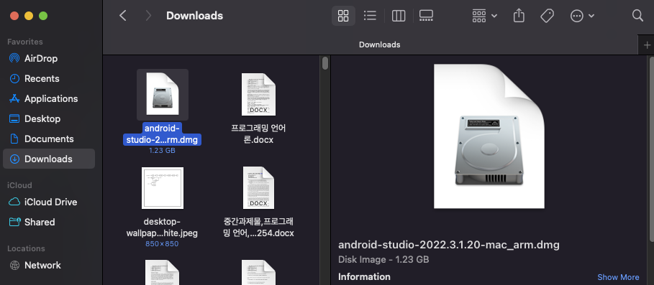Click the 프로그래밍 언어론.docx file name

258,134
